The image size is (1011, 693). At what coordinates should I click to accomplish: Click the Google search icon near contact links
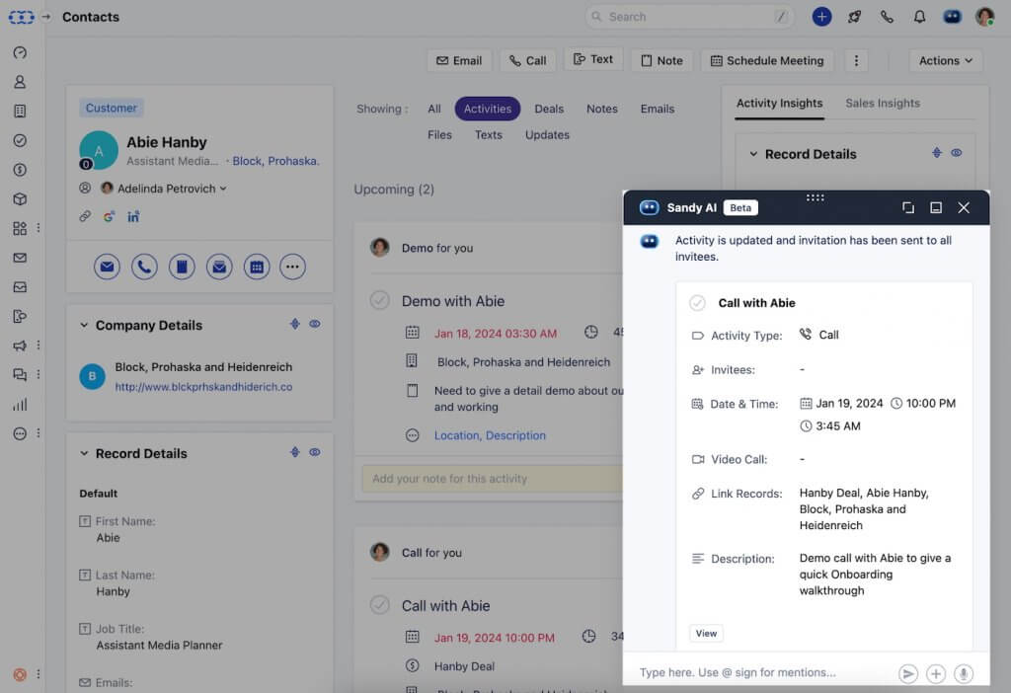[x=110, y=216]
